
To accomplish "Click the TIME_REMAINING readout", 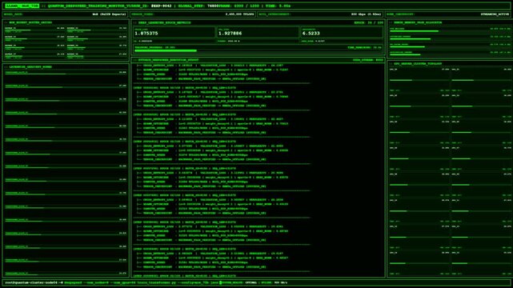I will coord(364,47).
